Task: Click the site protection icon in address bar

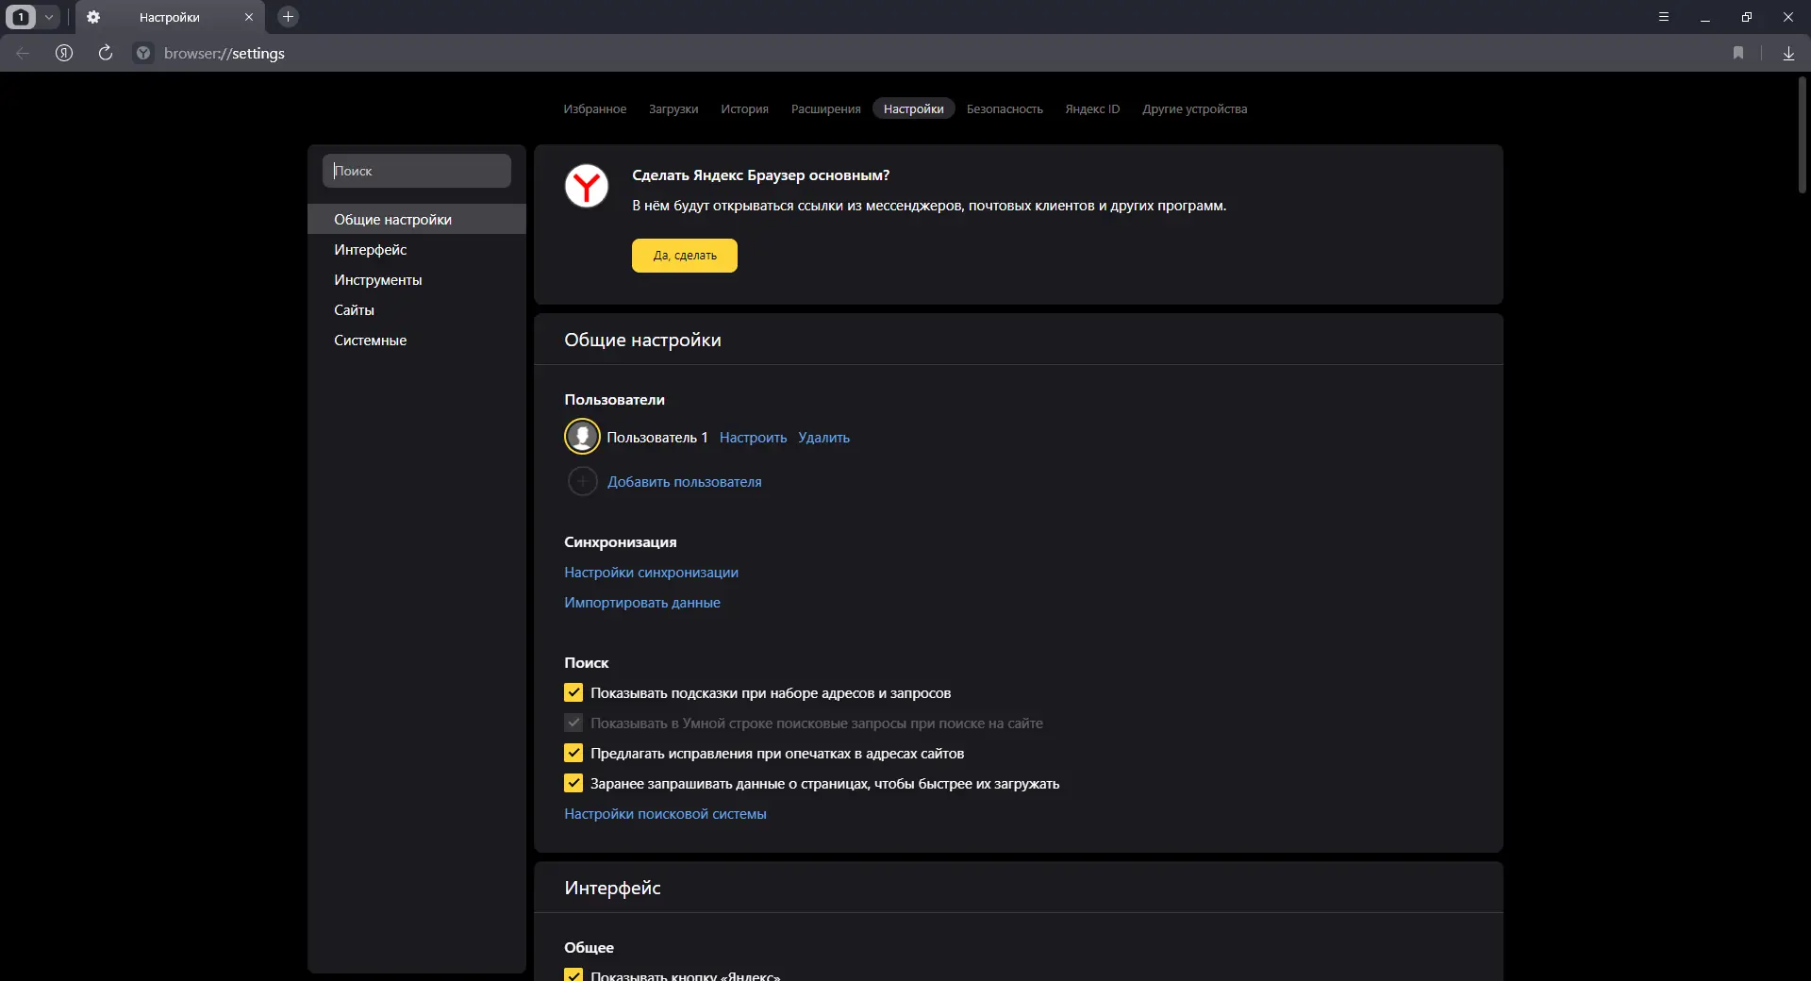Action: [143, 53]
